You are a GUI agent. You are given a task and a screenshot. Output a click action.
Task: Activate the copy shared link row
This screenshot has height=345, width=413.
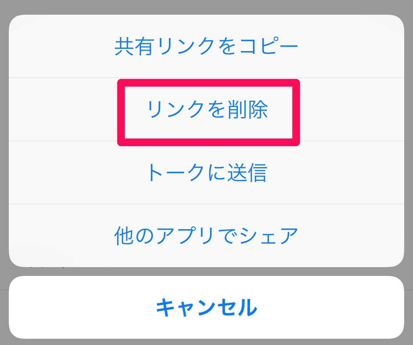pos(206,46)
